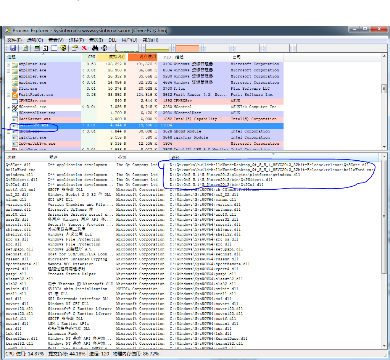Kill process using red X icon
The width and height of the screenshot is (390, 360).
(84, 48)
